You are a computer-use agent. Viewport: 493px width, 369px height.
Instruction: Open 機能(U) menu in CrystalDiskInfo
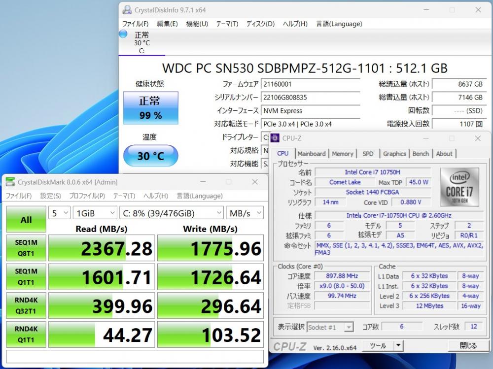[197, 24]
